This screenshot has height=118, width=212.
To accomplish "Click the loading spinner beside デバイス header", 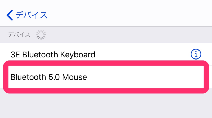I will (41, 35).
